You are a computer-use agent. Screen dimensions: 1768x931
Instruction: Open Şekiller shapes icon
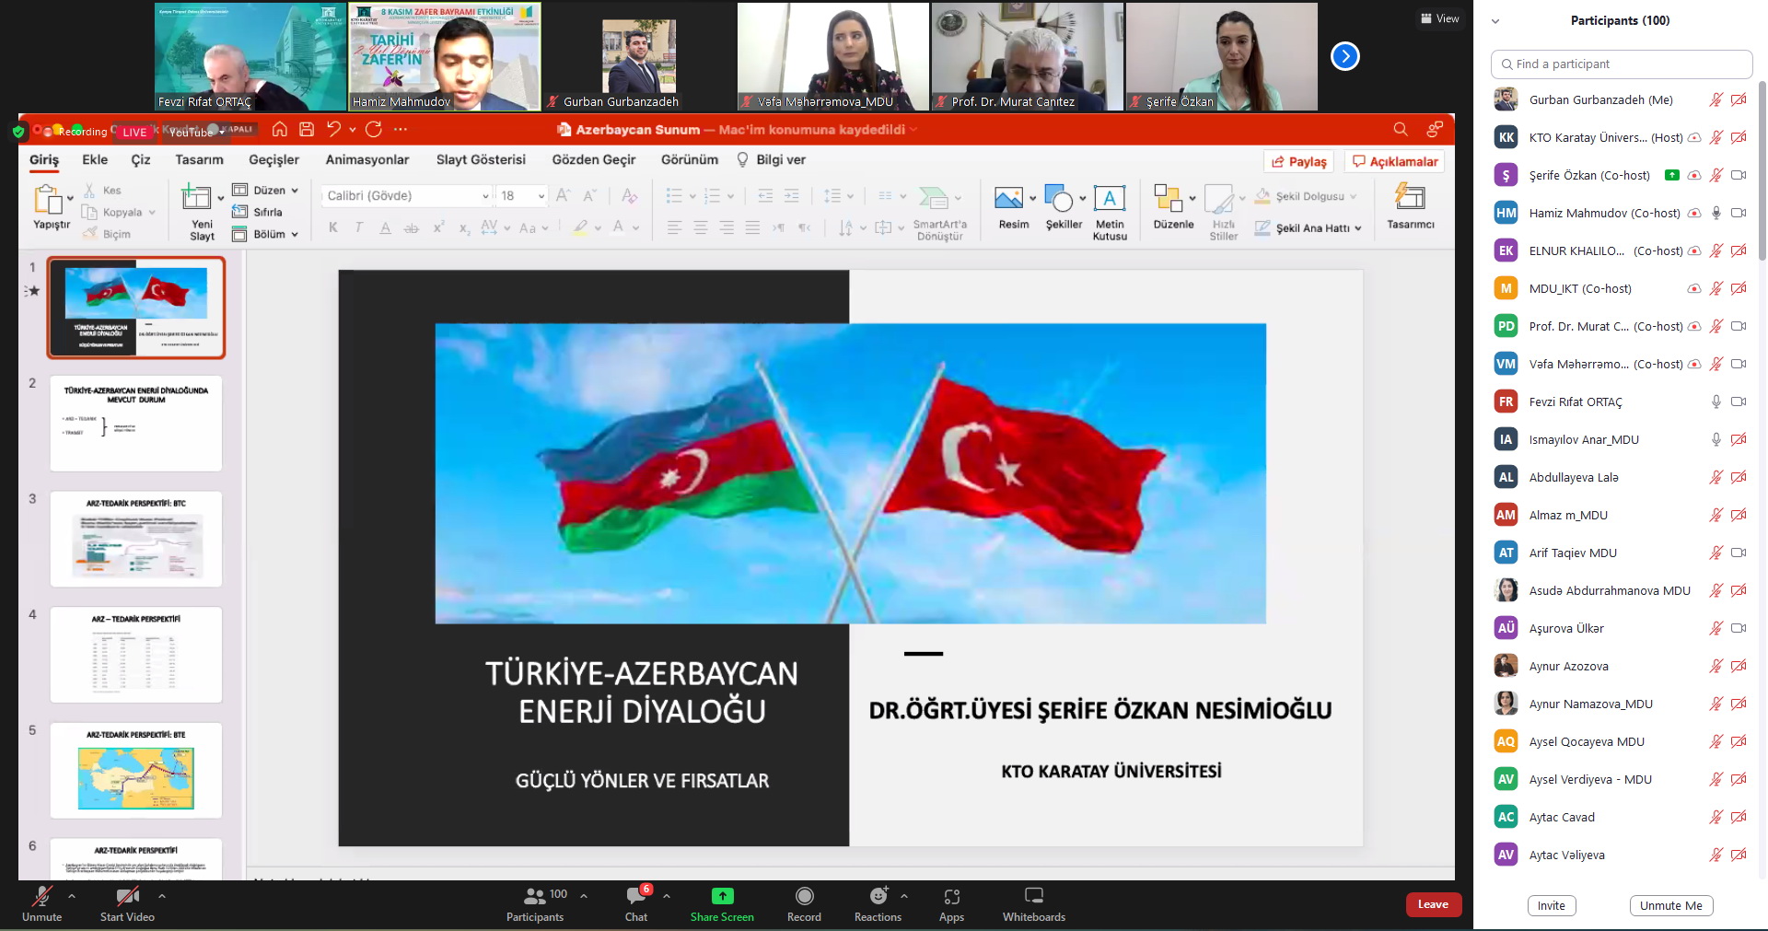tap(1059, 198)
